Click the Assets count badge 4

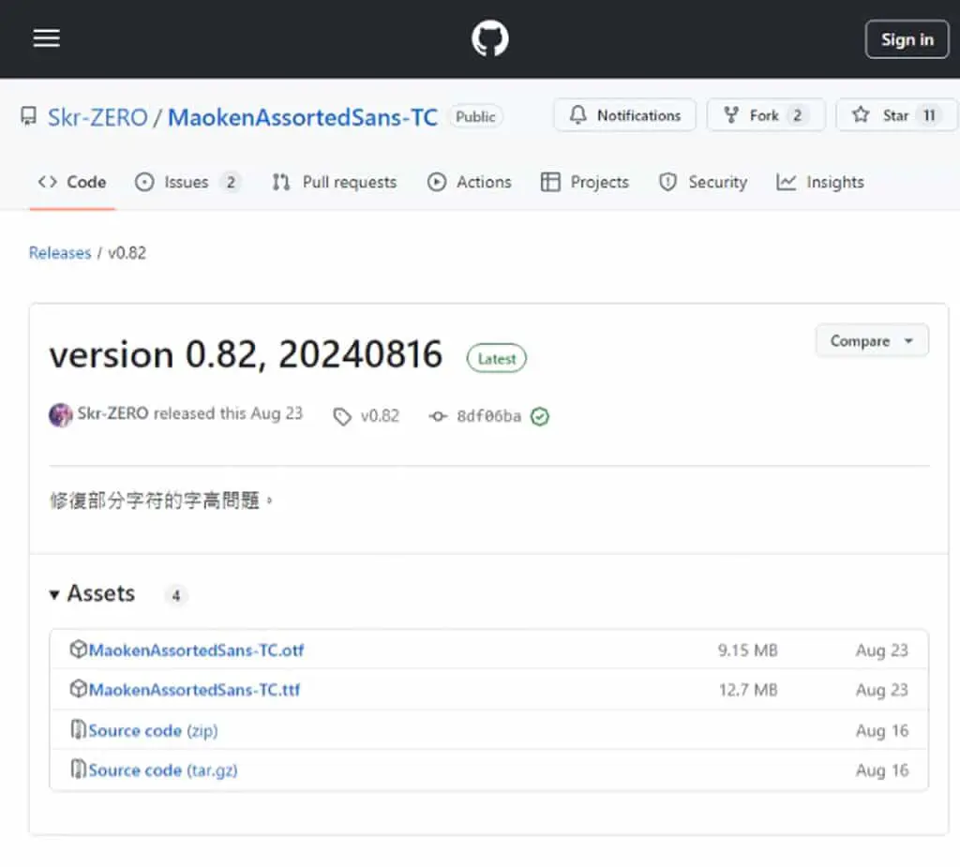pos(175,595)
